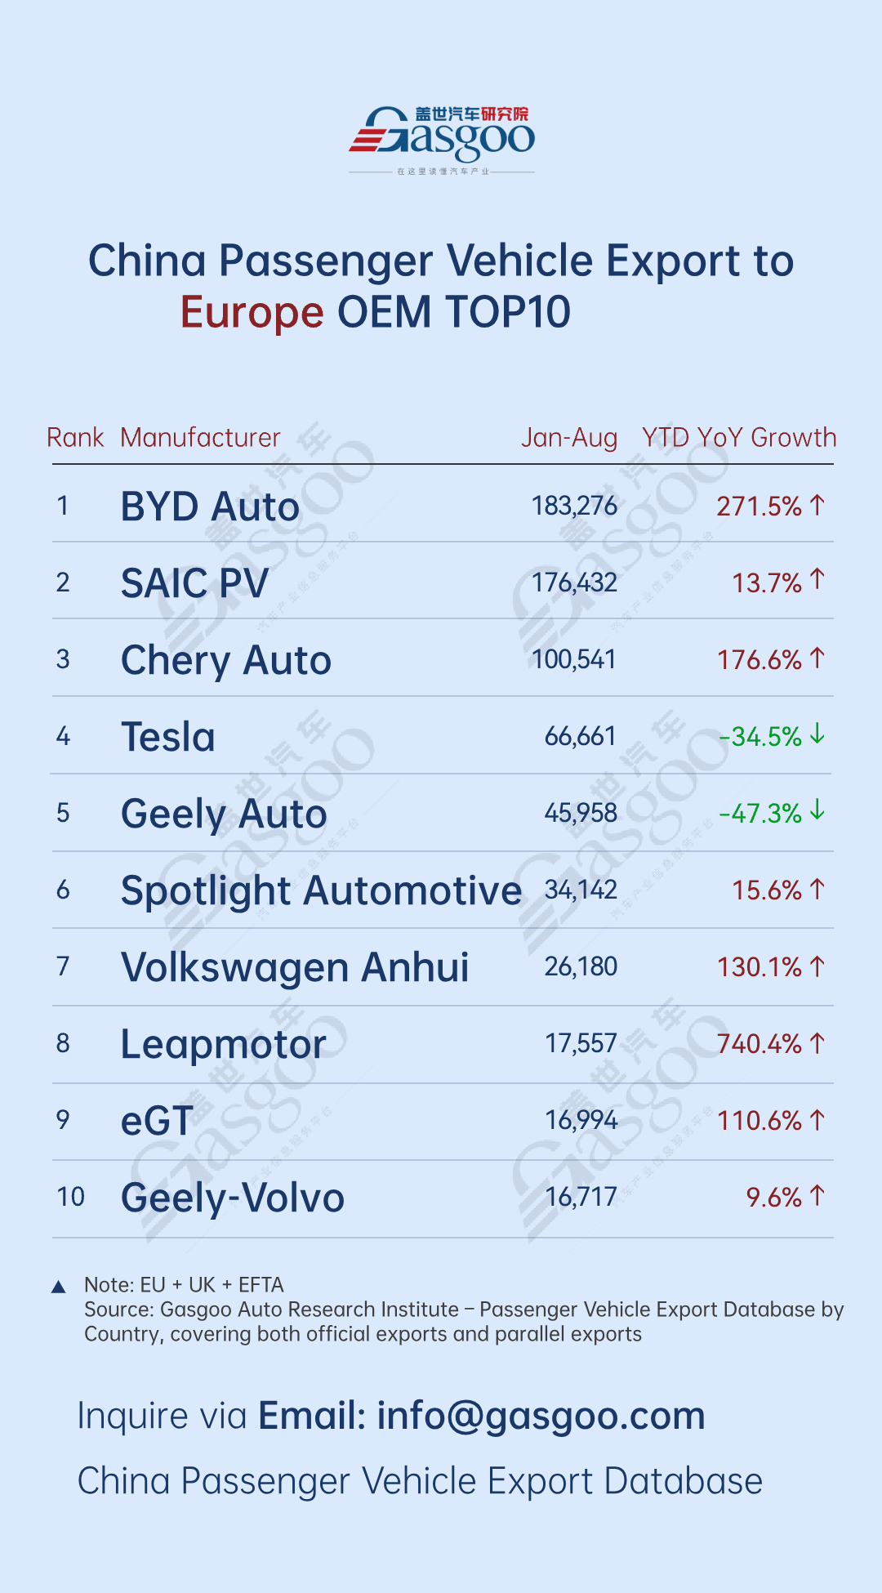Screen dimensions: 882x1593
Task: Click the Manufacturer column header
Action: coord(200,438)
